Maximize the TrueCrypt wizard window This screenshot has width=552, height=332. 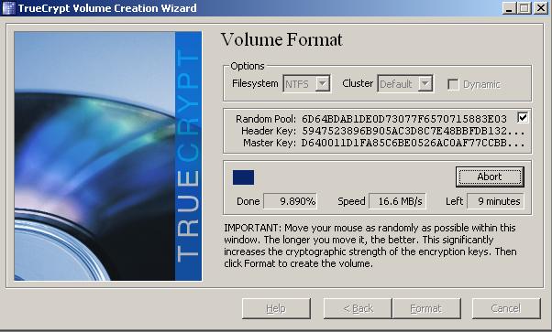point(524,8)
